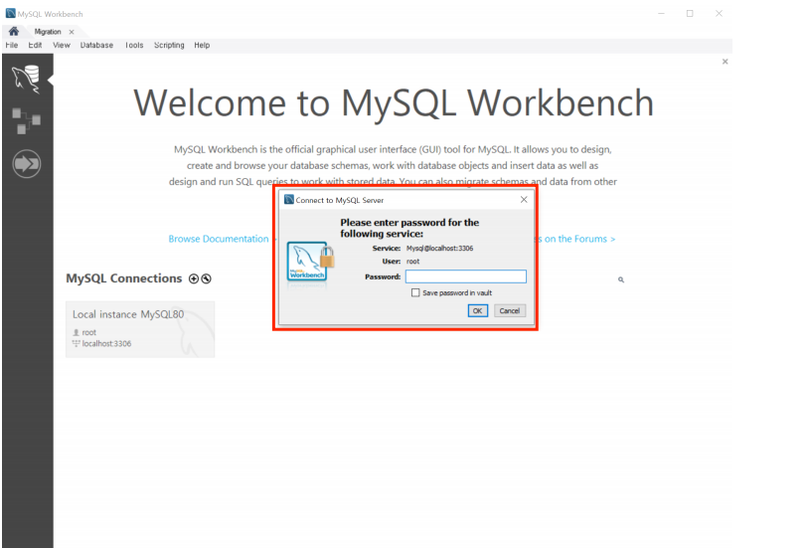Open the Scripting menu
809x548 pixels.
169,46
